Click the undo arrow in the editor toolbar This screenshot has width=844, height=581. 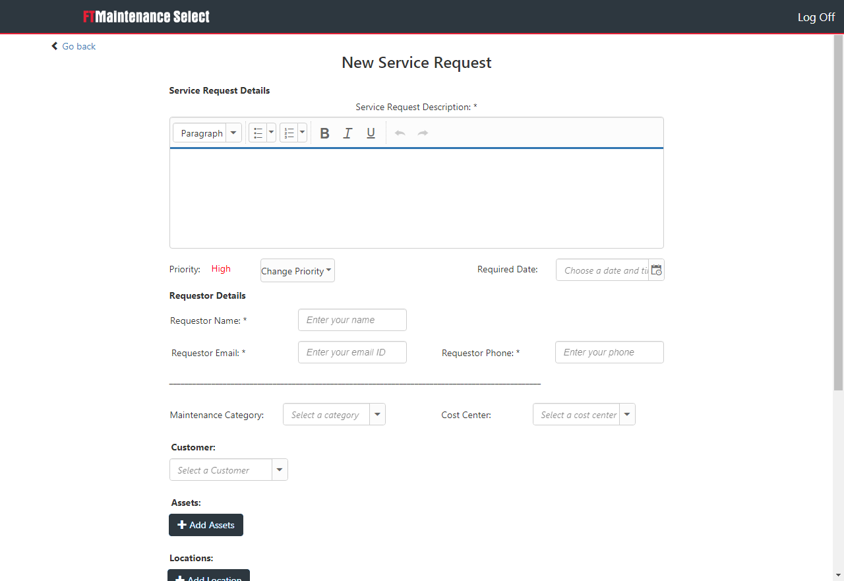coord(400,133)
